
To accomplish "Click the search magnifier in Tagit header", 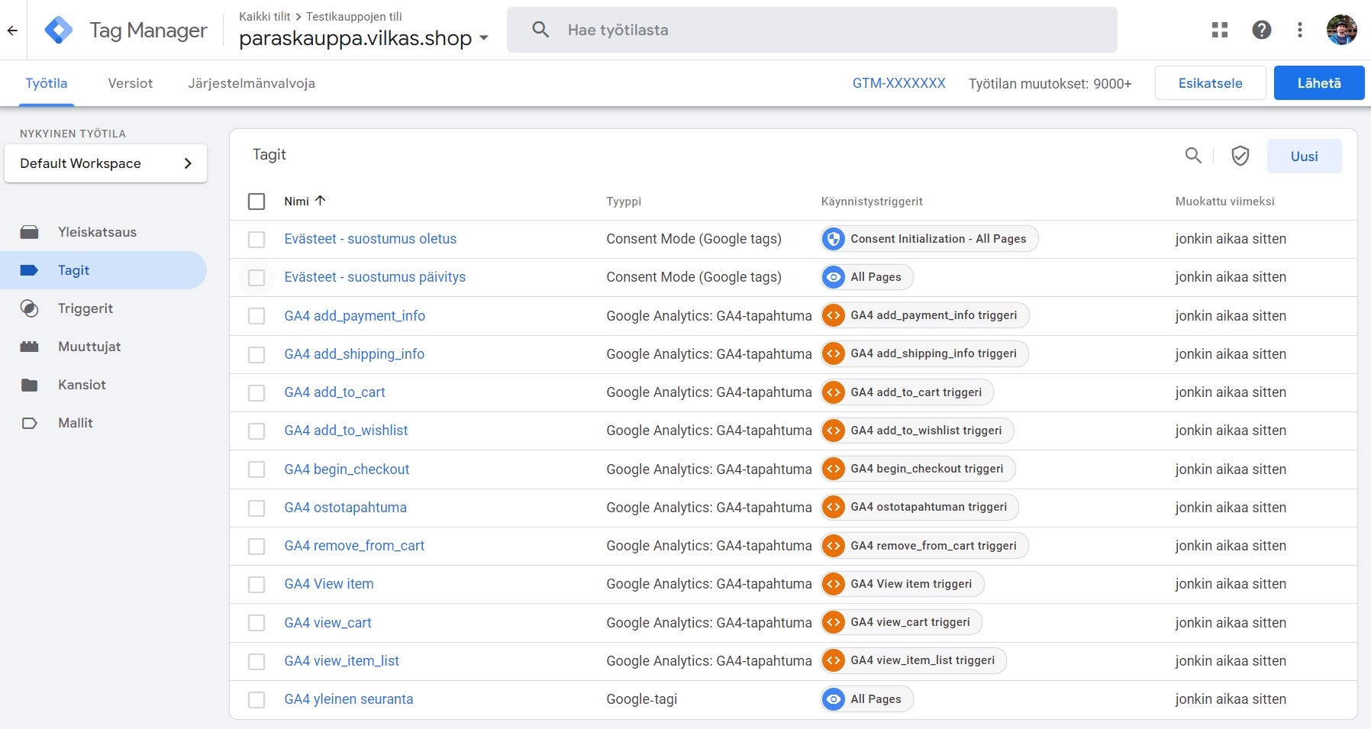I will [x=1193, y=156].
